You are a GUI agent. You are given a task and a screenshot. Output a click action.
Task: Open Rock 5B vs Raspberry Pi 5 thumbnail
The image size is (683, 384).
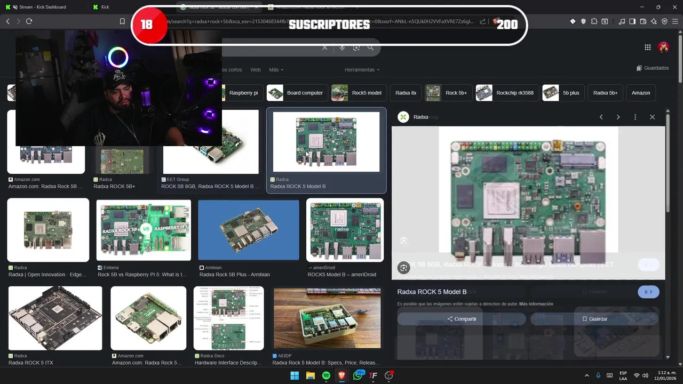point(144,230)
